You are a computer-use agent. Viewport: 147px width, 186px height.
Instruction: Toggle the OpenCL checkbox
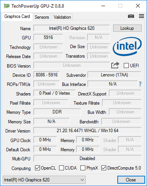tap(37, 168)
